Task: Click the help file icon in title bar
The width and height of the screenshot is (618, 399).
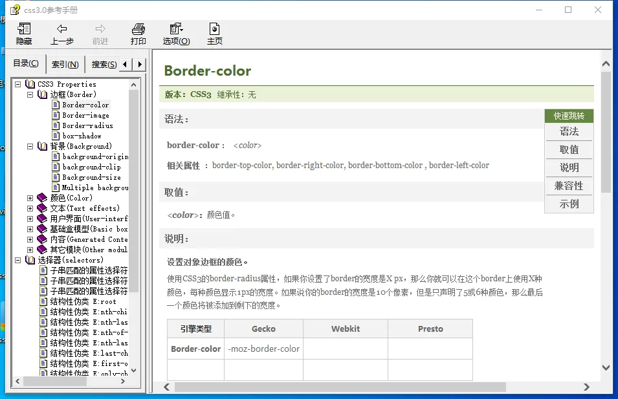Action: point(15,10)
